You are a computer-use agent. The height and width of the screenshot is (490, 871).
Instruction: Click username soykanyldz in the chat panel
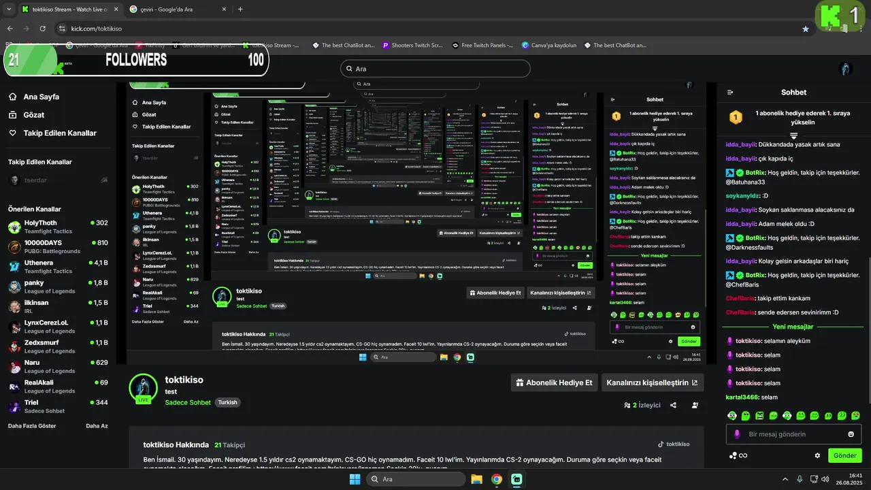[742, 195]
